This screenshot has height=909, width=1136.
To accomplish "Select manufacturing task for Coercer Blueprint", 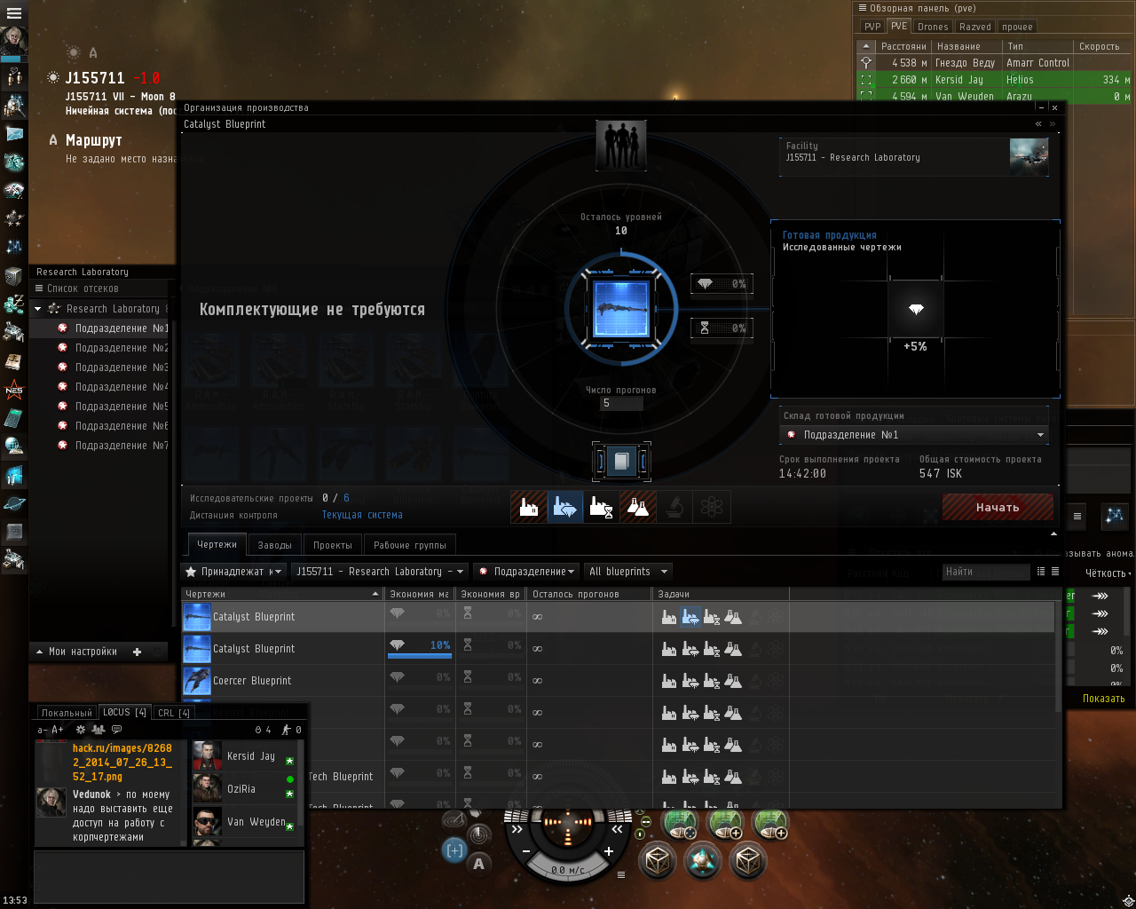I will pos(669,681).
